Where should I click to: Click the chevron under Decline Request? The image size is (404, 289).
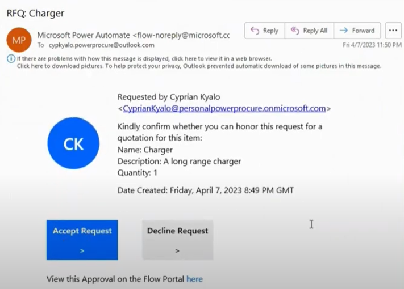177,250
